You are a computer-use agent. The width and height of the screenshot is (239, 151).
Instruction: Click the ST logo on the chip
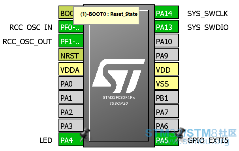click(x=119, y=76)
